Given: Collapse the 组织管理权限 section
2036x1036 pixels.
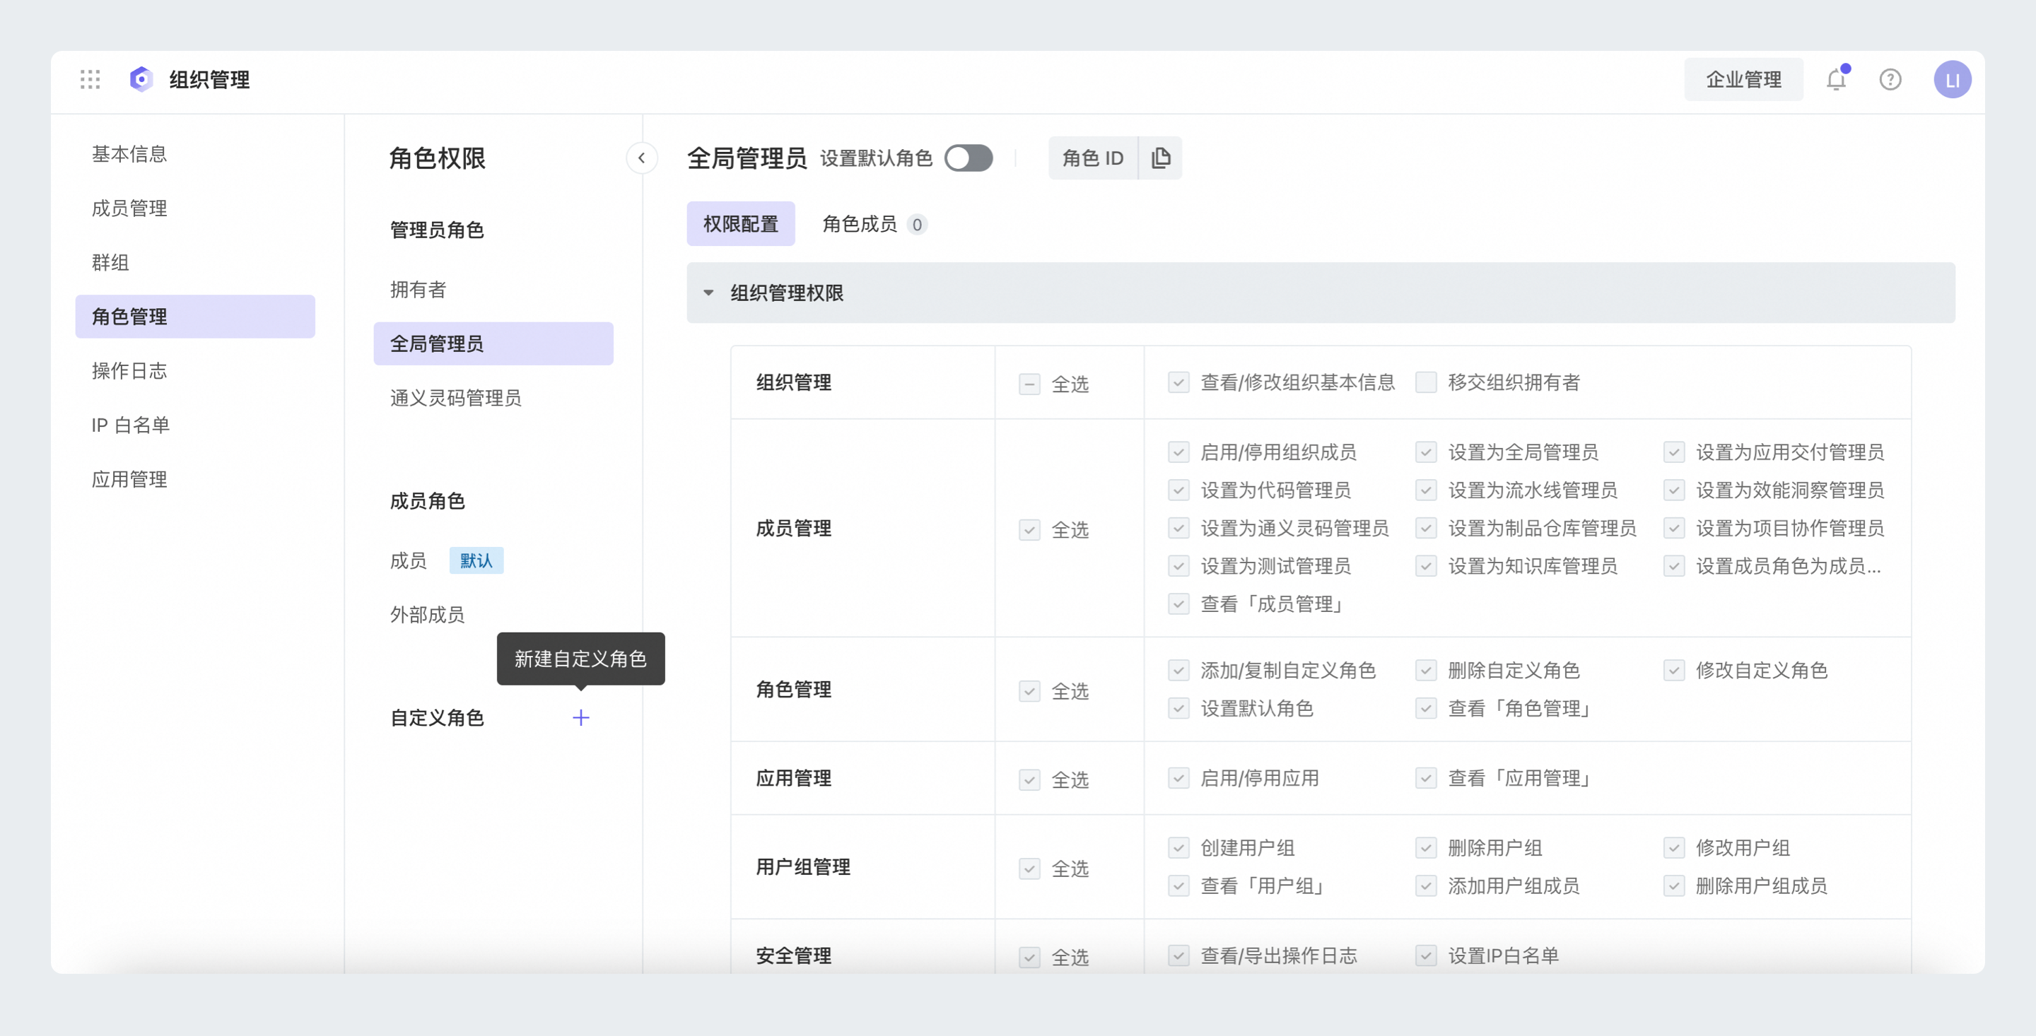Looking at the screenshot, I should [708, 293].
